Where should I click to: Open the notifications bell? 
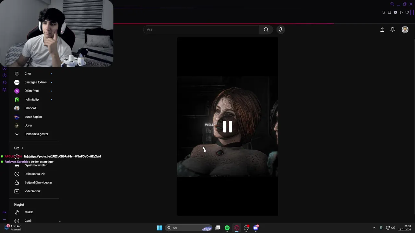(x=392, y=29)
